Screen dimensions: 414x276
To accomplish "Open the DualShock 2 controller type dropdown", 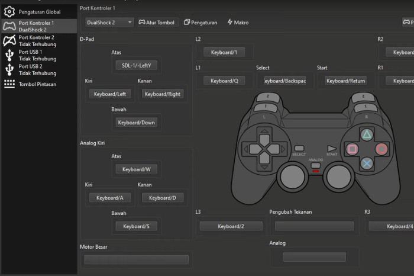I will 109,23.
